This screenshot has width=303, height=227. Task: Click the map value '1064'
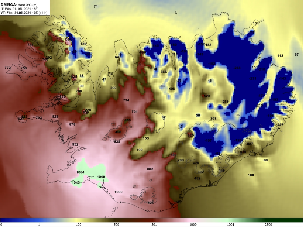(80, 172)
